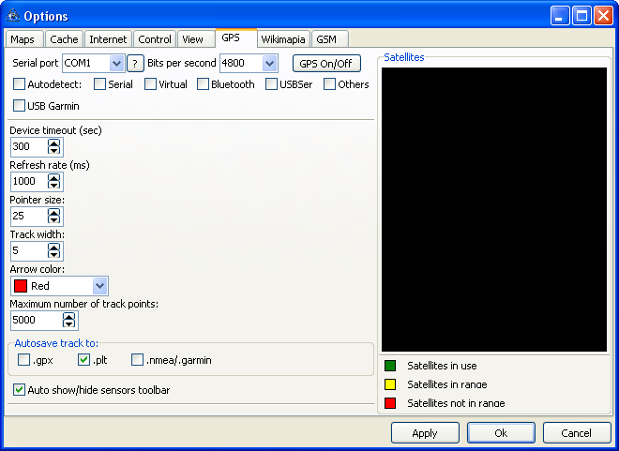Switch to the Wikimapia tab
The width and height of the screenshot is (619, 451).
pos(282,38)
